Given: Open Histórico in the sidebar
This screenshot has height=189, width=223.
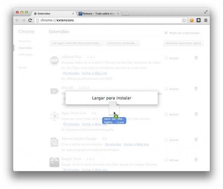Looking at the screenshot, I should click(24, 41).
